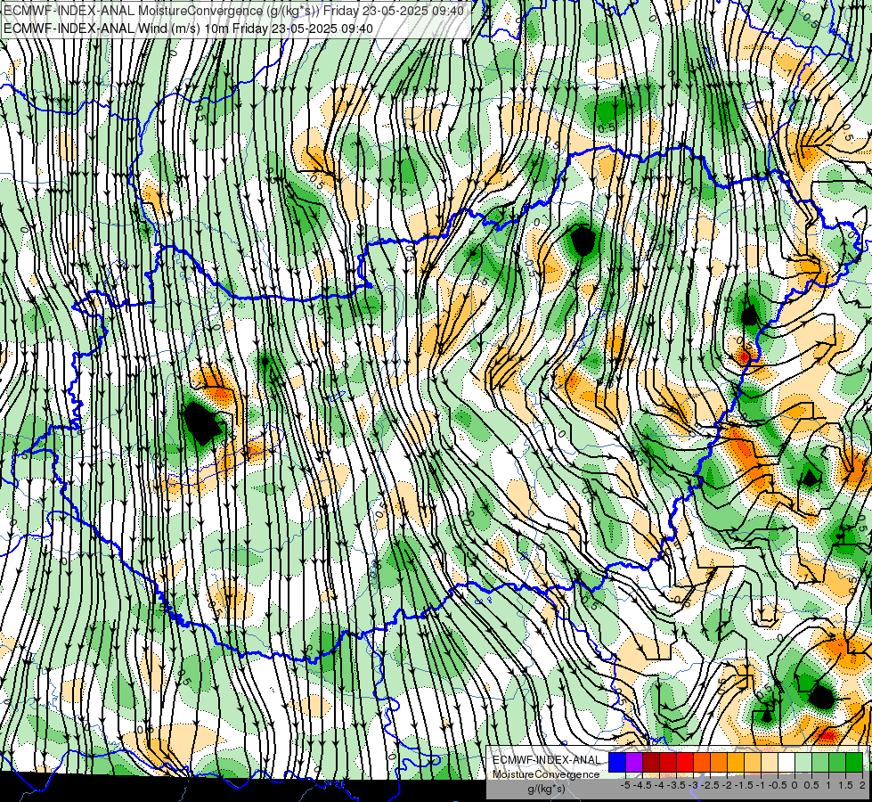Click the -5 tick label on the colorbar
The height and width of the screenshot is (802, 872).
coord(625,785)
